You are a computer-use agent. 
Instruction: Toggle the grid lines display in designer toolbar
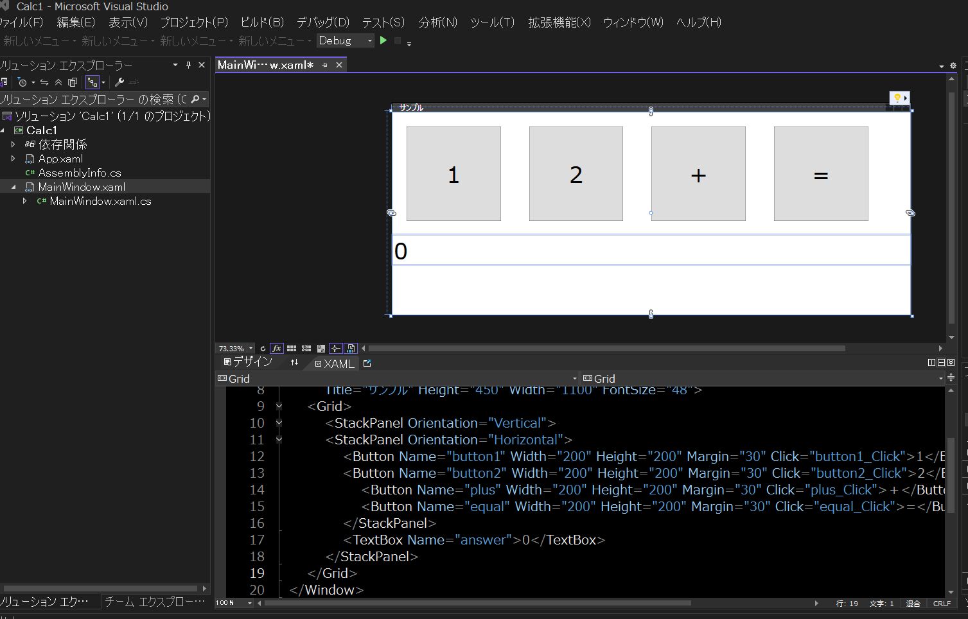point(292,349)
